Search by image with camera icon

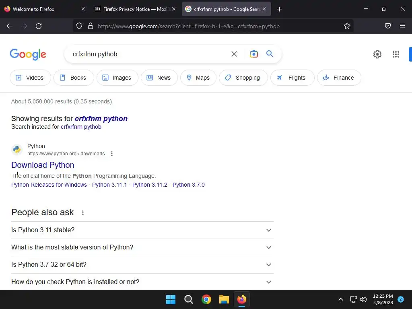[x=253, y=54]
